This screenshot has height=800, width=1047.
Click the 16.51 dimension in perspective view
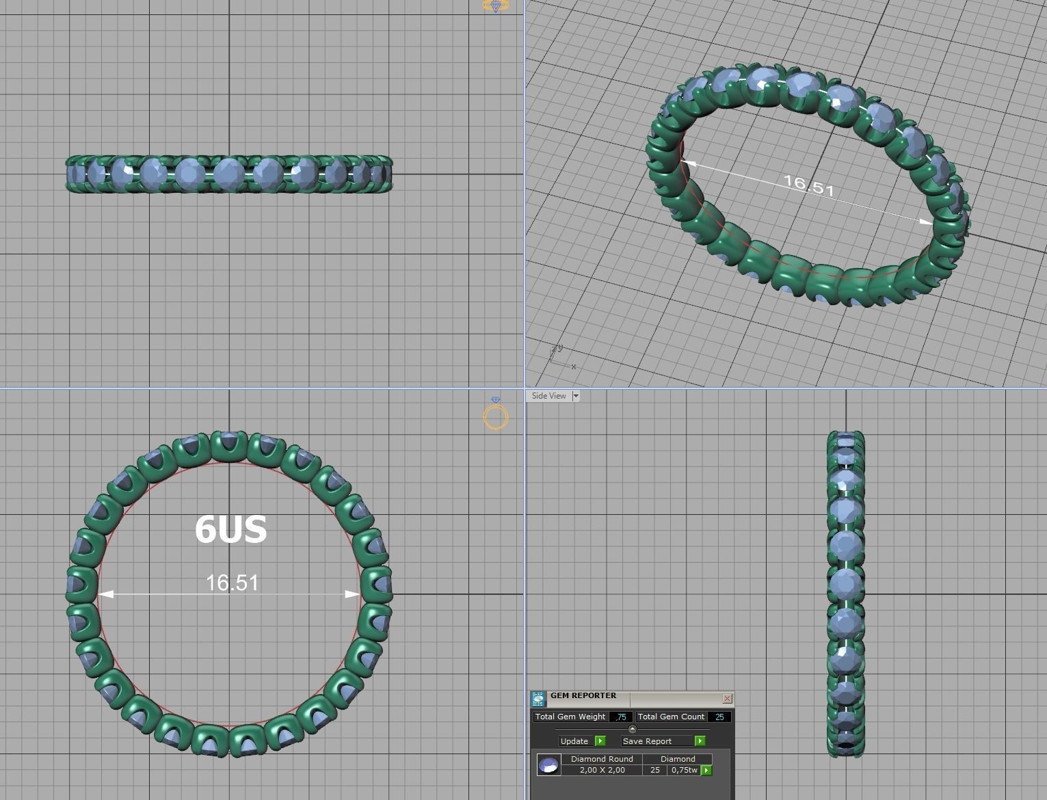tap(809, 185)
